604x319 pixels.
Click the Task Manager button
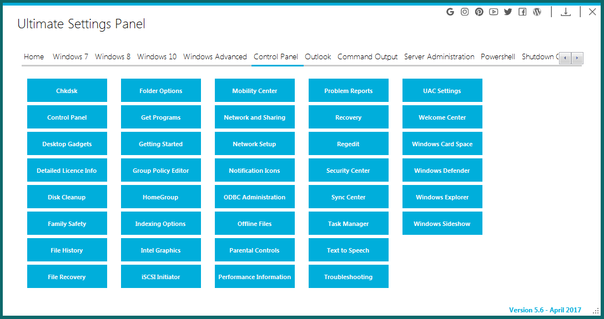348,224
